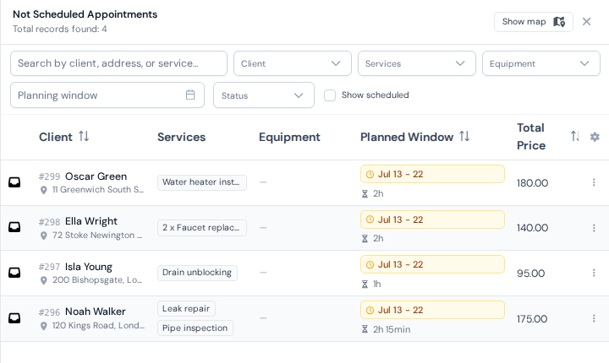Sort by Total Price column arrows
This screenshot has width=609, height=363.
[575, 136]
